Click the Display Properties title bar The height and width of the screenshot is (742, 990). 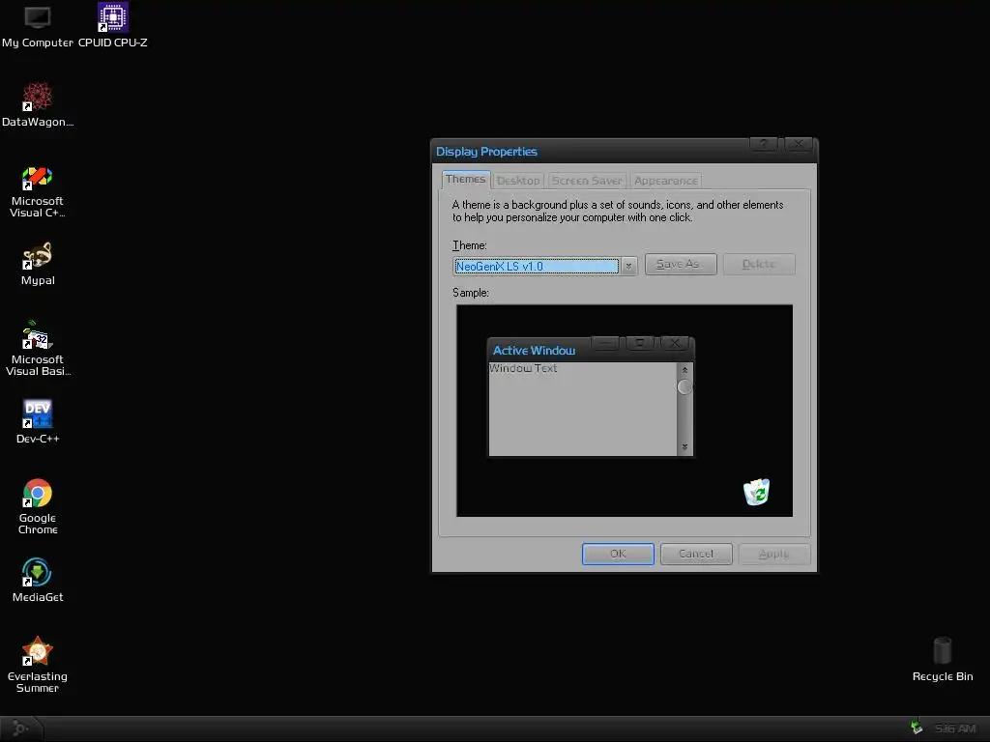[x=624, y=152]
